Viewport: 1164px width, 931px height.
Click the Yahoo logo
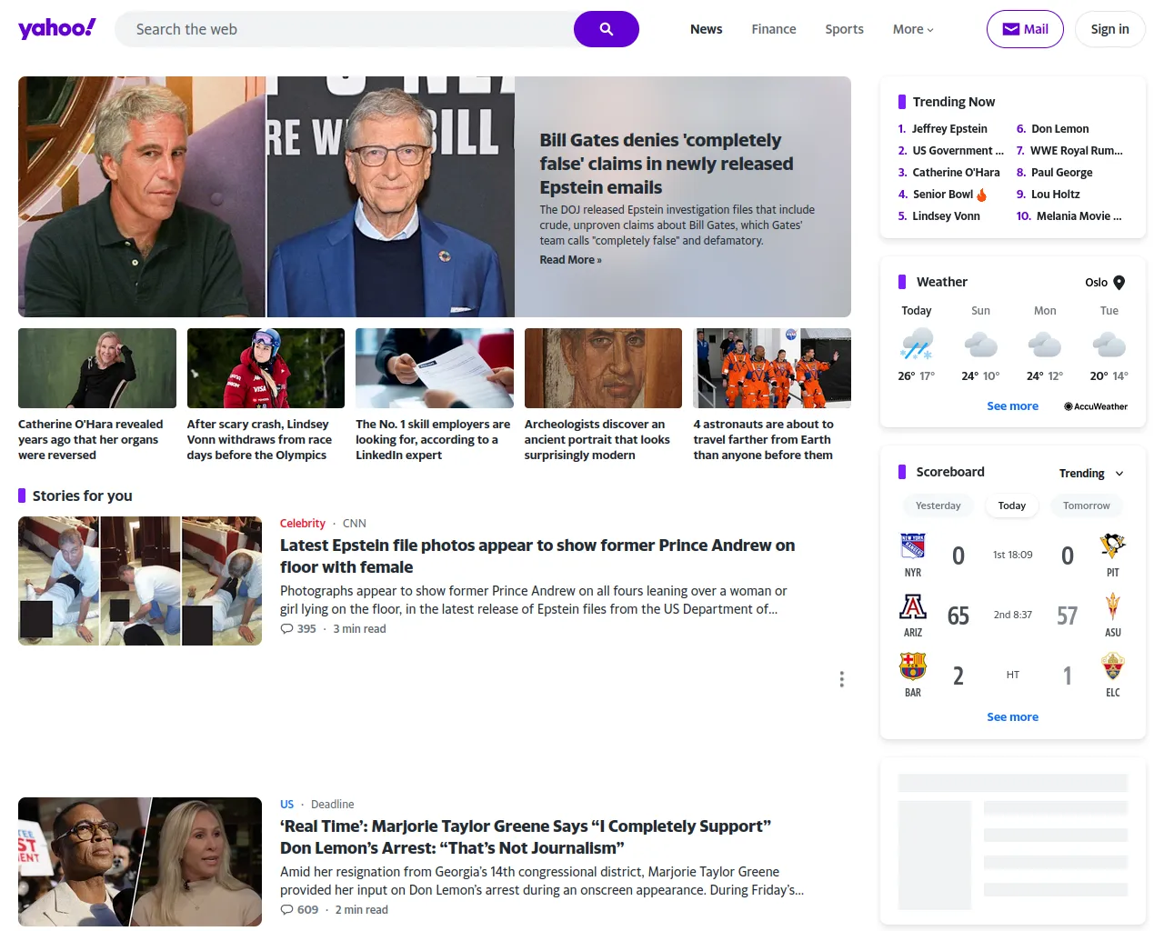pyautogui.click(x=56, y=28)
